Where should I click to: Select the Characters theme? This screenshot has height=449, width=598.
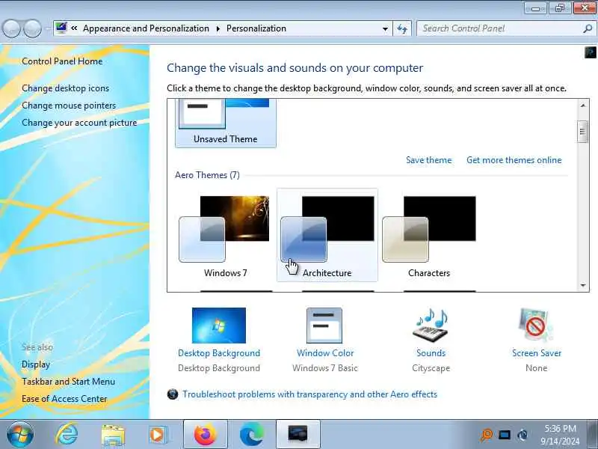coord(429,235)
